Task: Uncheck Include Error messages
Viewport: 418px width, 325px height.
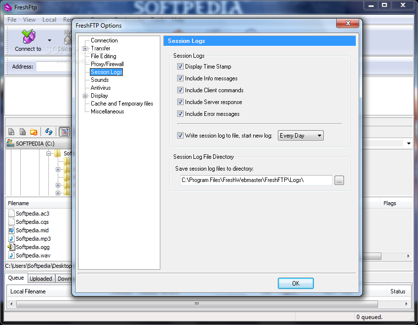Action: pos(180,114)
